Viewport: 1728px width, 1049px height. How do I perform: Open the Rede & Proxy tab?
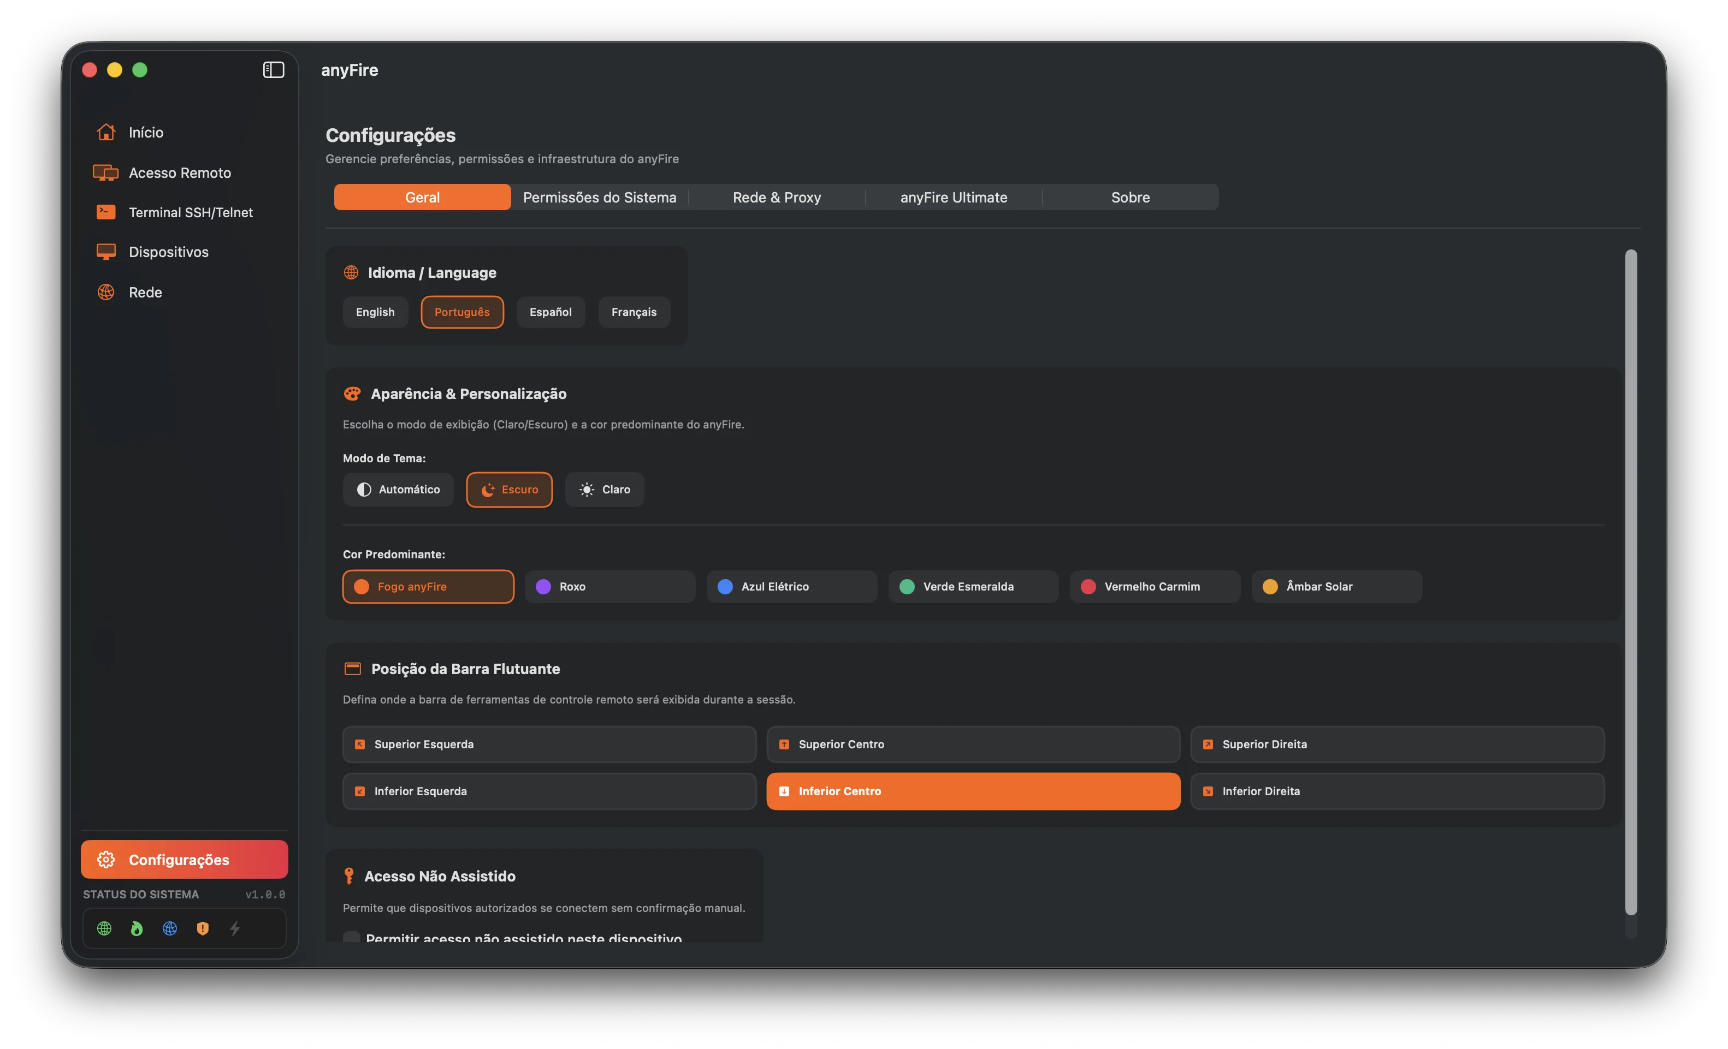click(776, 198)
